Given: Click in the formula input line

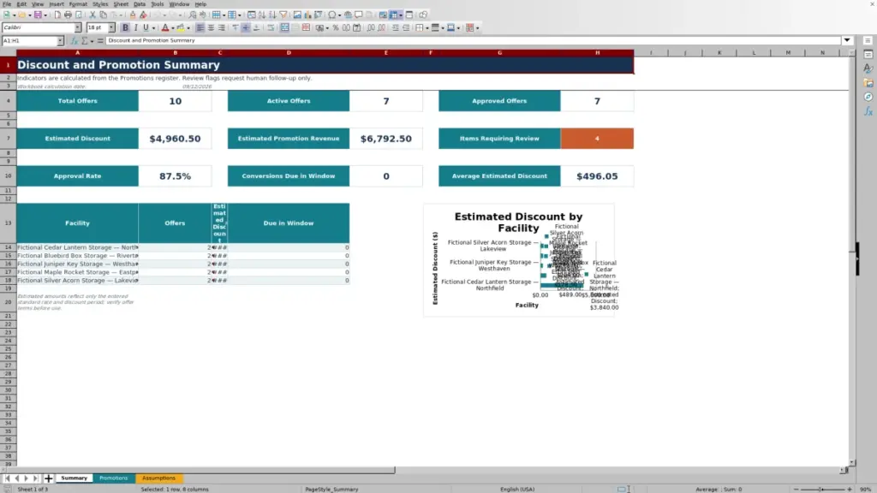Looking at the screenshot, I should 473,41.
